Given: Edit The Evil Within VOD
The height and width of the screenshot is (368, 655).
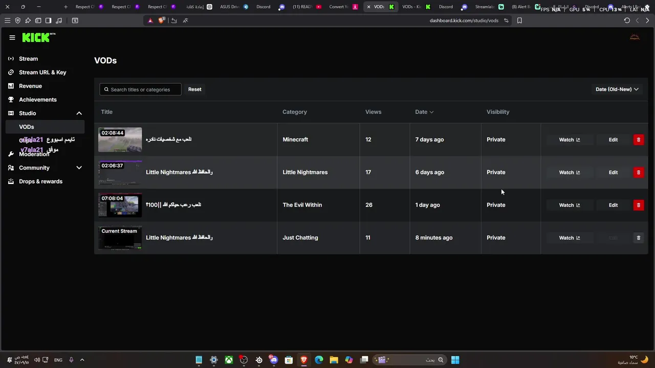Looking at the screenshot, I should coord(613,205).
